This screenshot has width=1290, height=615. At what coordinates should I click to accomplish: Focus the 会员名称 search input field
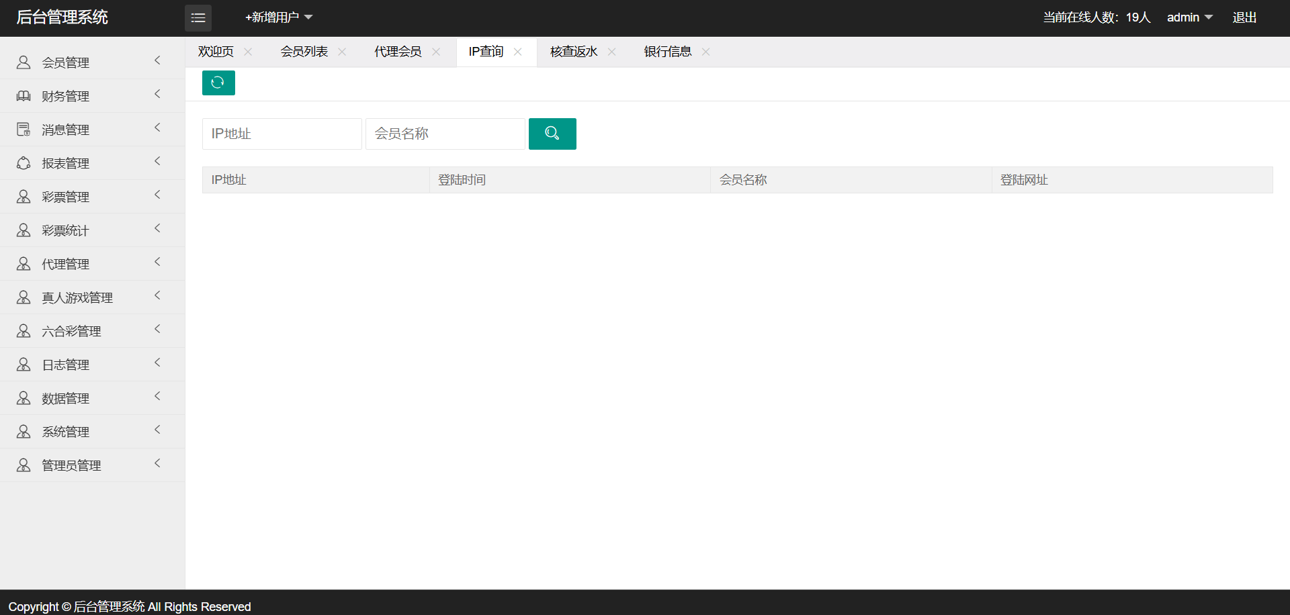point(445,134)
